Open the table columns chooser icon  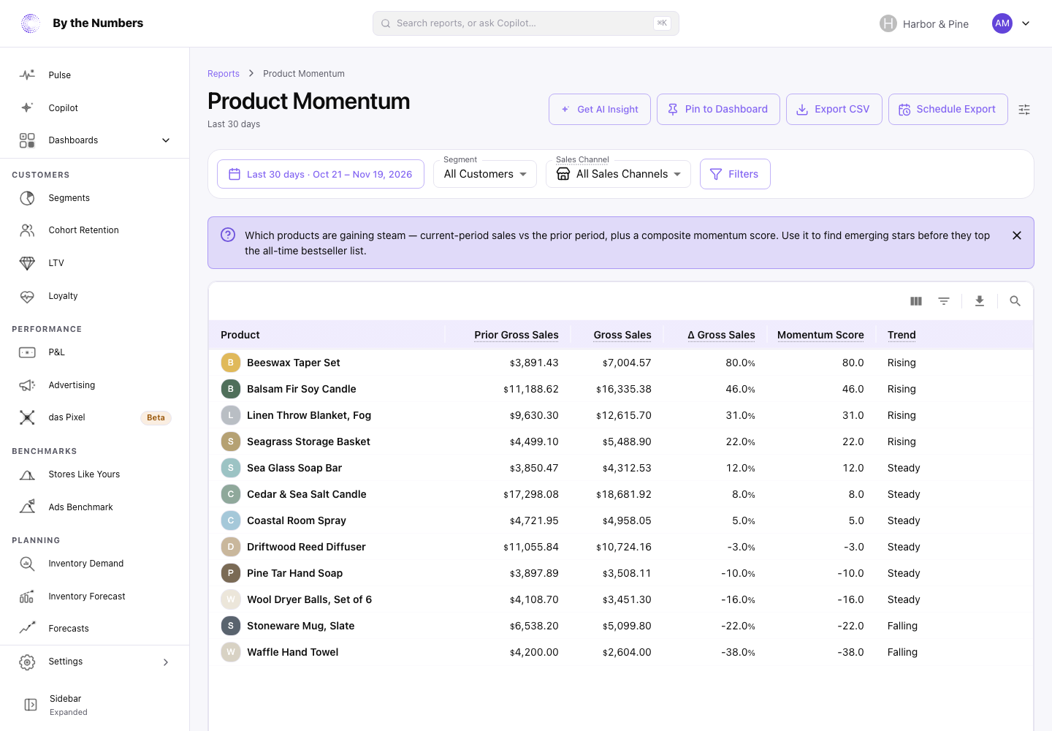(916, 301)
